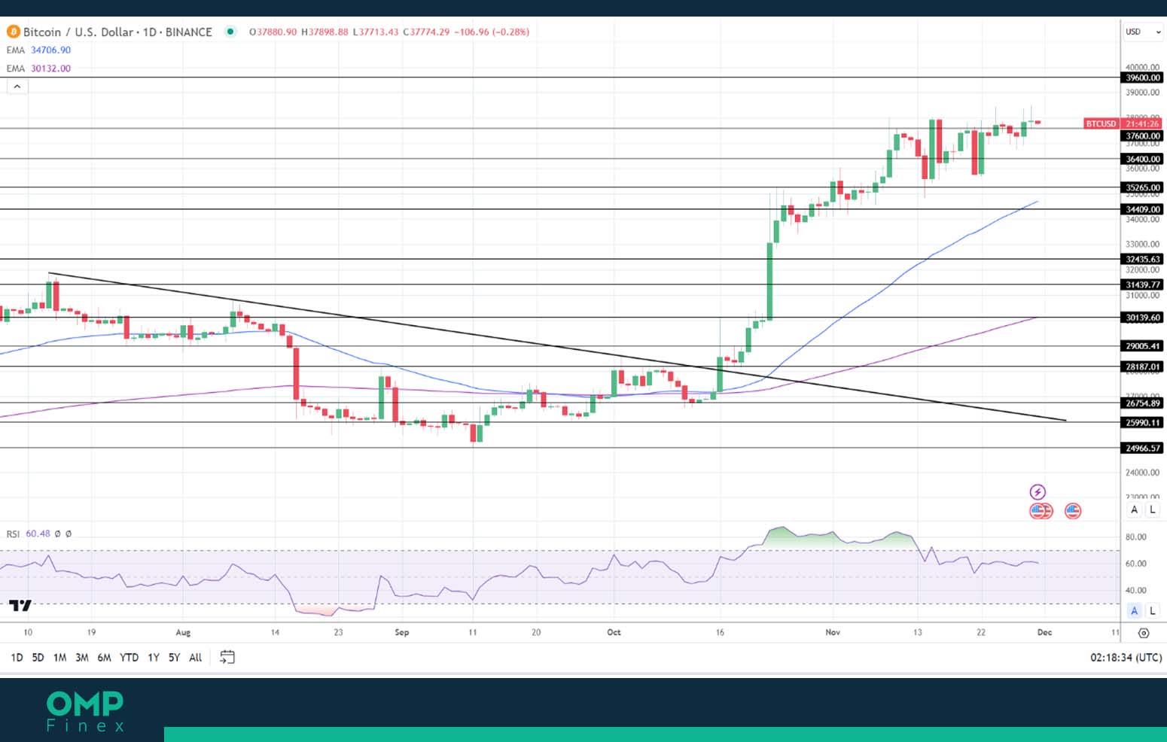1167x742 pixels.
Task: Click the 02:18:34 (UTC) timezone clock
Action: click(1126, 658)
